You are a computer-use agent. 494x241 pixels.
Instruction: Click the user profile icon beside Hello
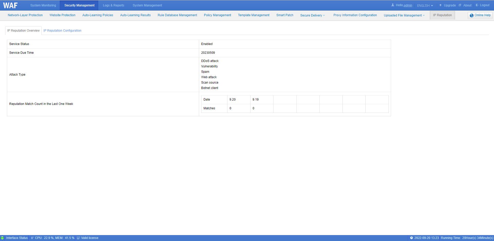coord(393,5)
